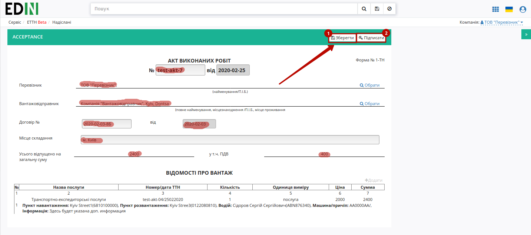Click the Договір № field

(107, 124)
